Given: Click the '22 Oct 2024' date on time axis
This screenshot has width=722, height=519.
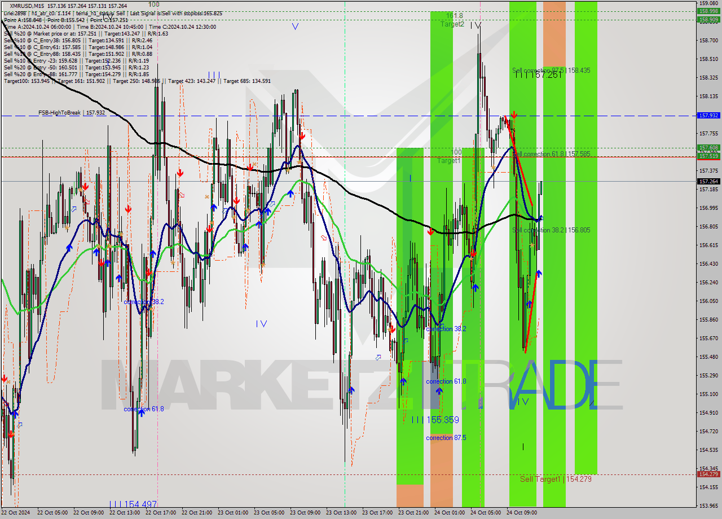Looking at the screenshot, I should coord(16,513).
